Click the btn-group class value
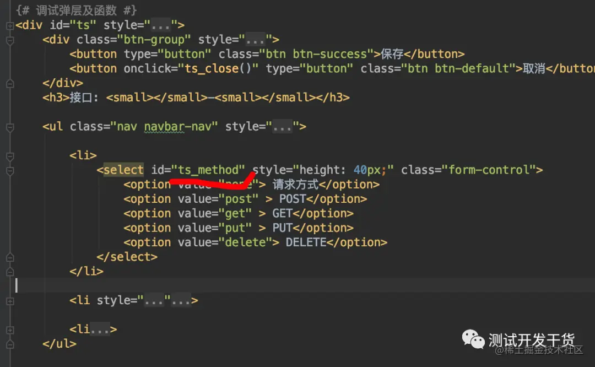The image size is (595, 367). pos(154,40)
